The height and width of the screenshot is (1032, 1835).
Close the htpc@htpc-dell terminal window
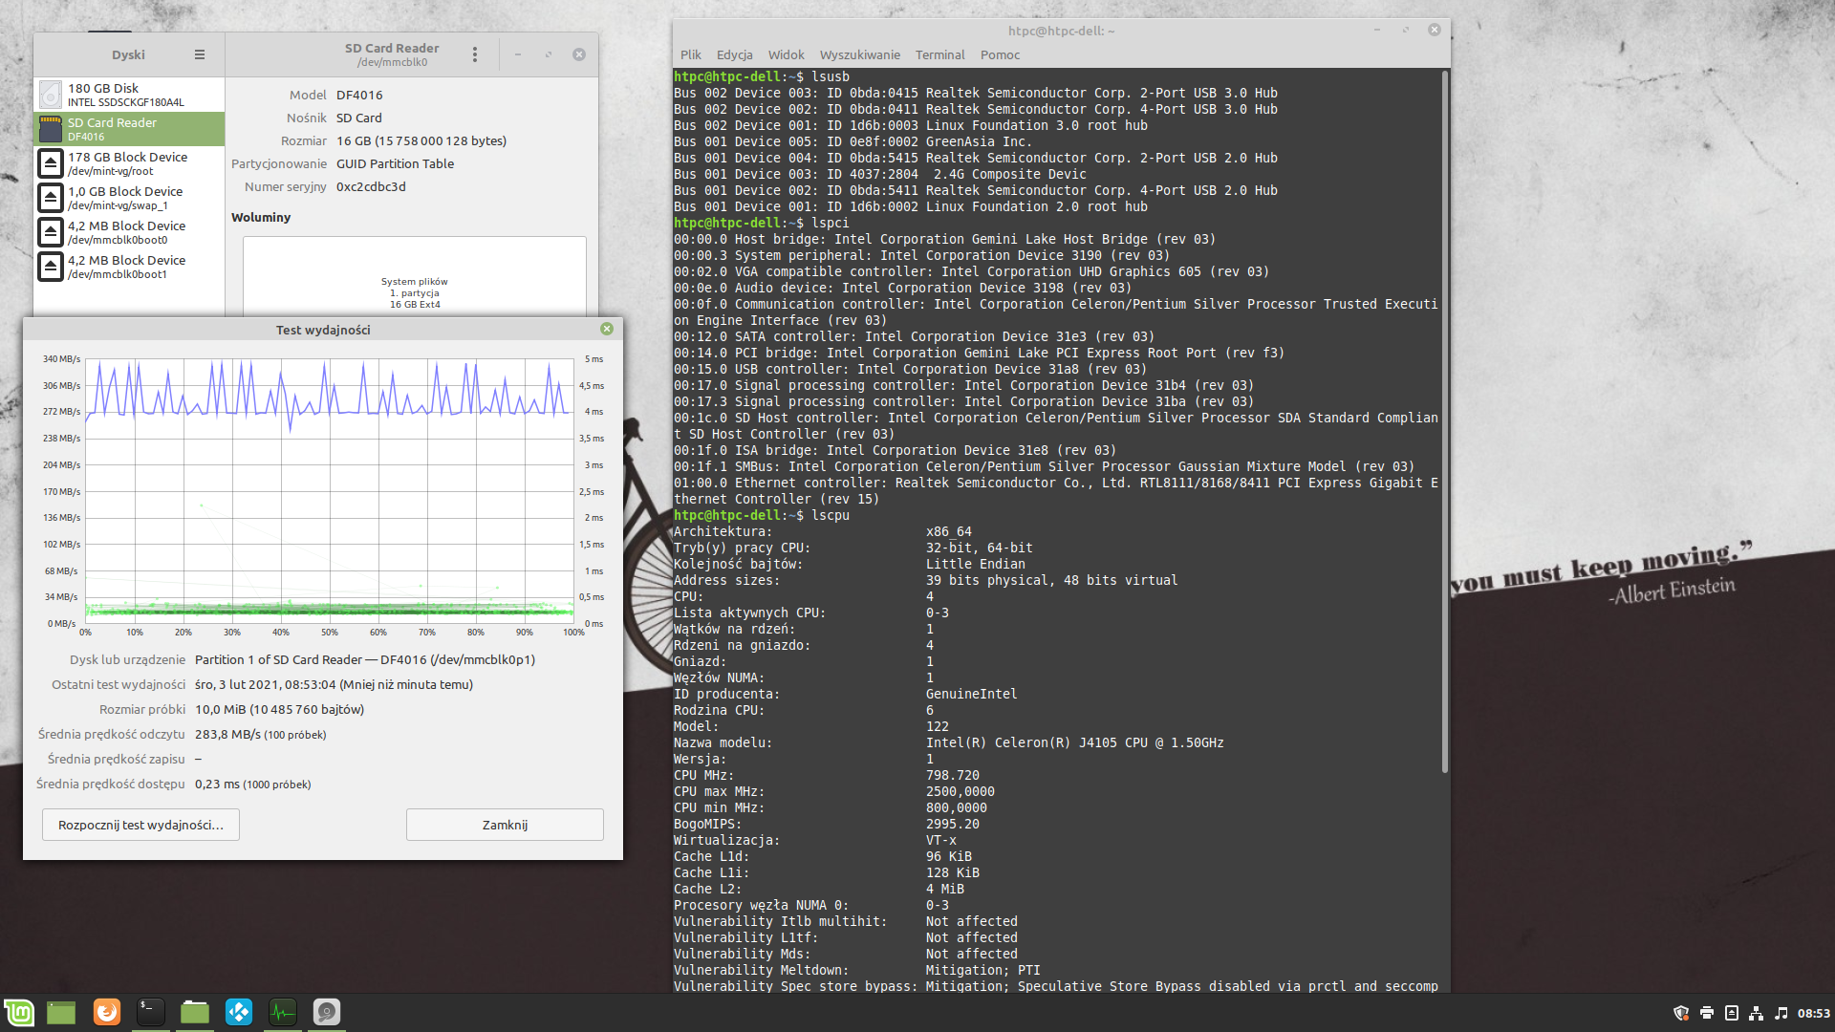[x=1434, y=30]
